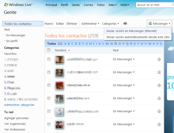This screenshot has height=133, width=174.
Task: Open fifth contact's gray avatar
Action: coord(59,112)
